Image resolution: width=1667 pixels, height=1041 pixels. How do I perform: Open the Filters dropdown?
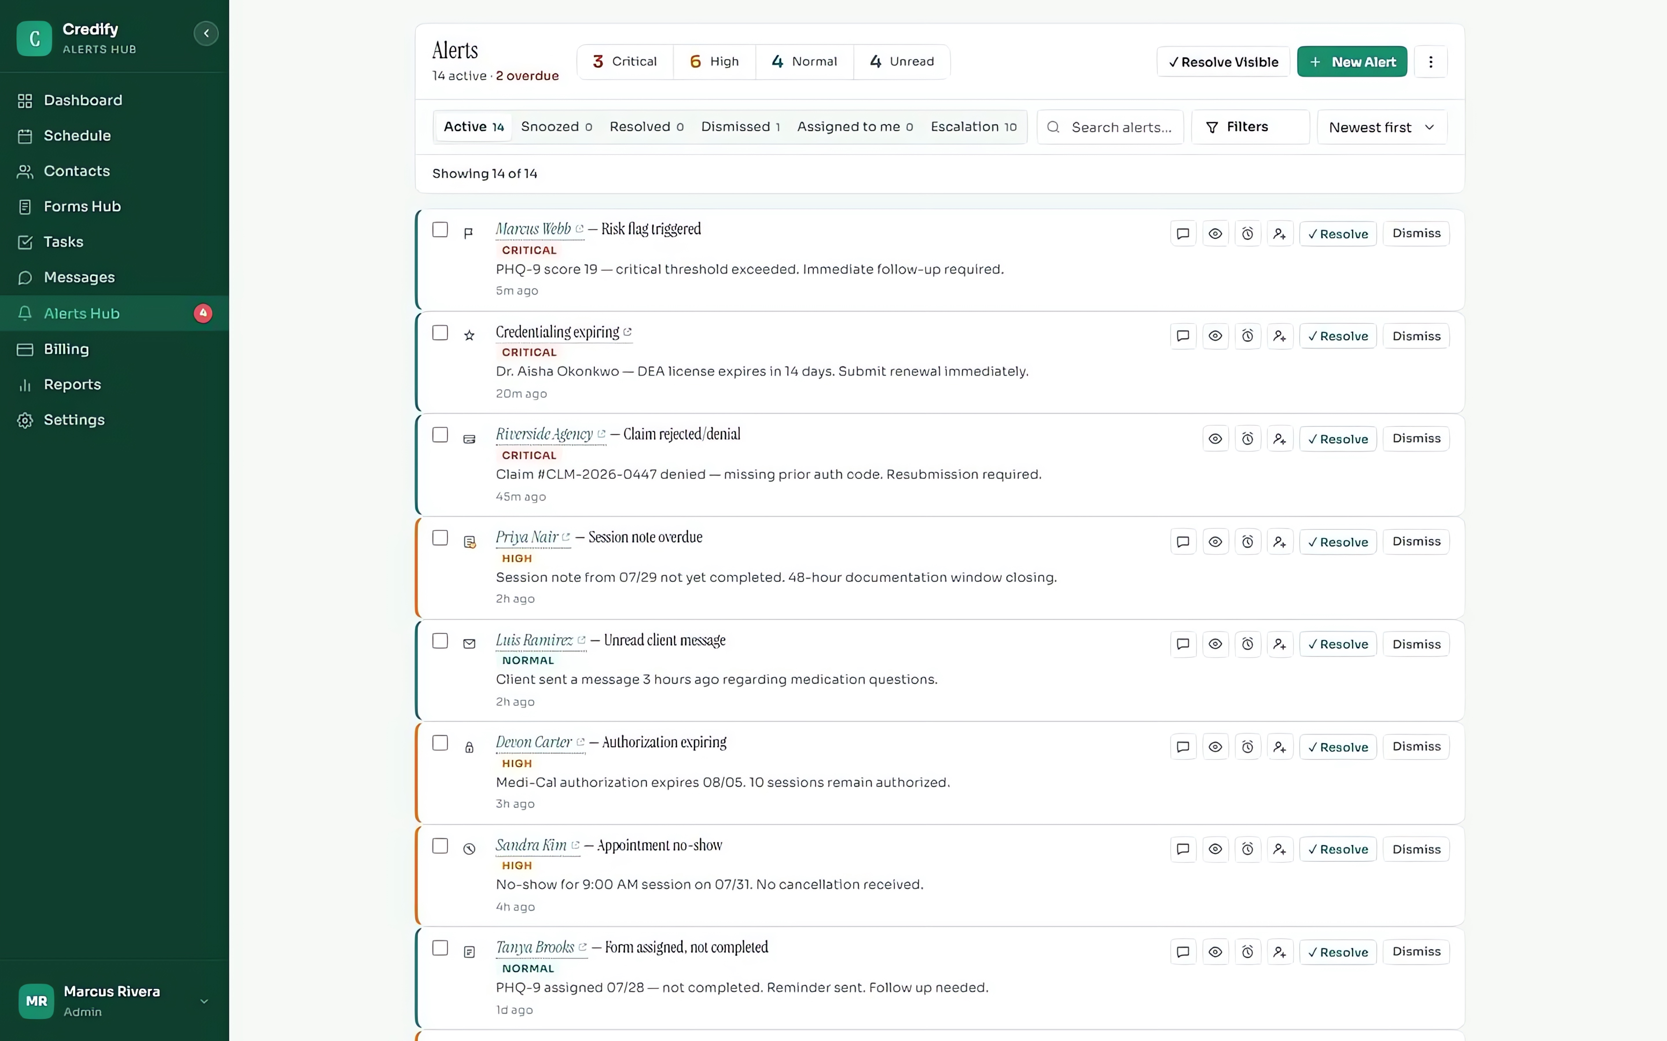pos(1250,127)
